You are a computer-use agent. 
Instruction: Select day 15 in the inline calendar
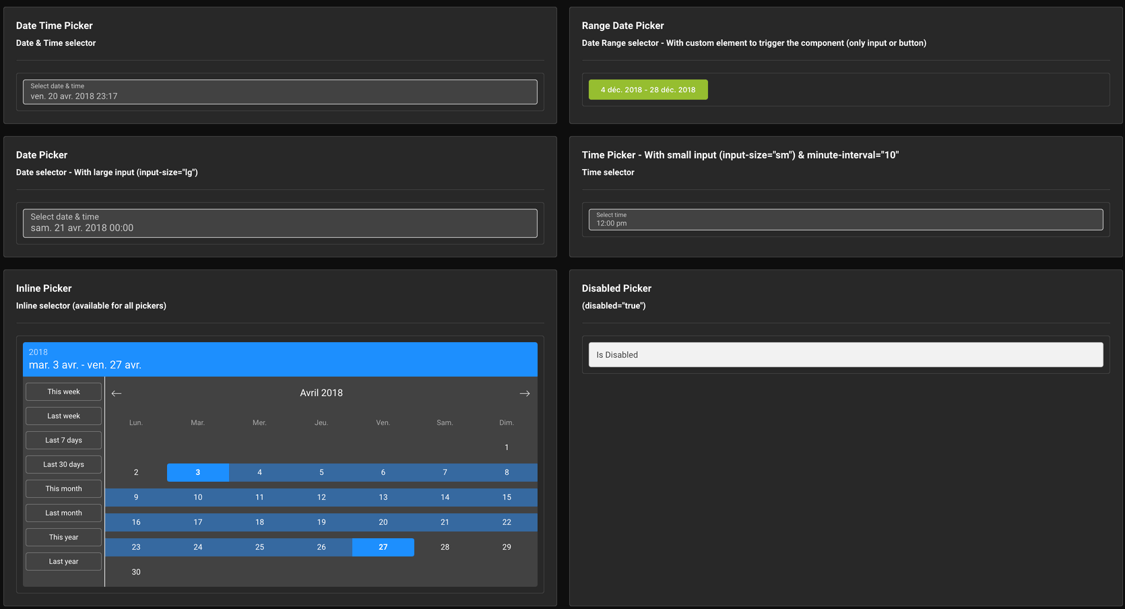(x=506, y=497)
